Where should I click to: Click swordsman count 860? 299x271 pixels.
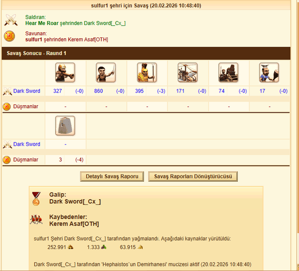click(x=99, y=91)
